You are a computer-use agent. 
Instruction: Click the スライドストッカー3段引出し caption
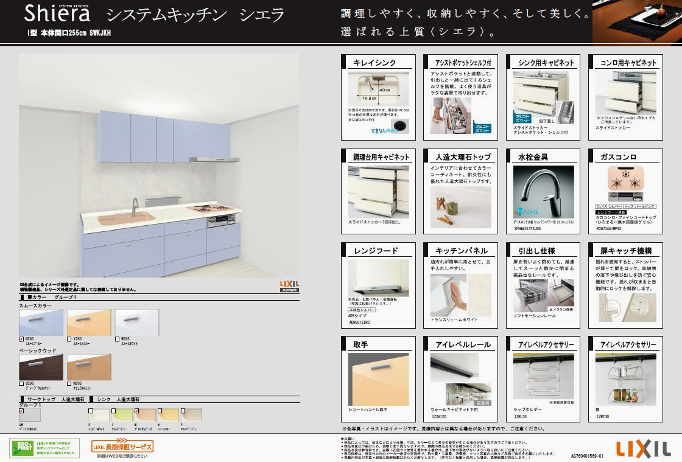374,222
